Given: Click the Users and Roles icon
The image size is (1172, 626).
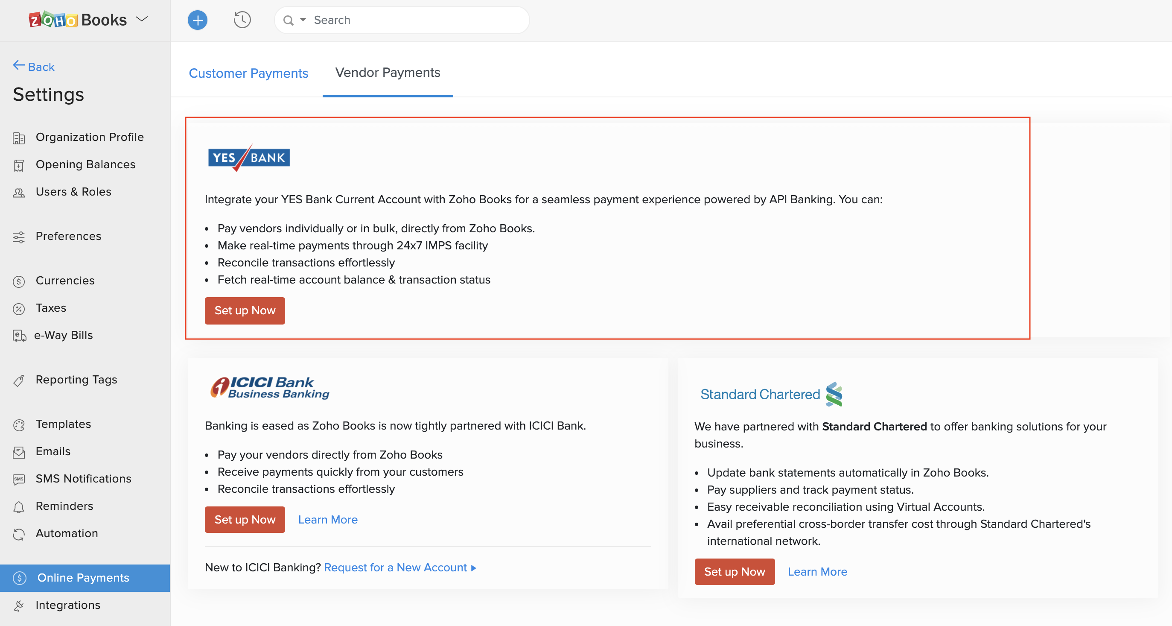Looking at the screenshot, I should 20,191.
